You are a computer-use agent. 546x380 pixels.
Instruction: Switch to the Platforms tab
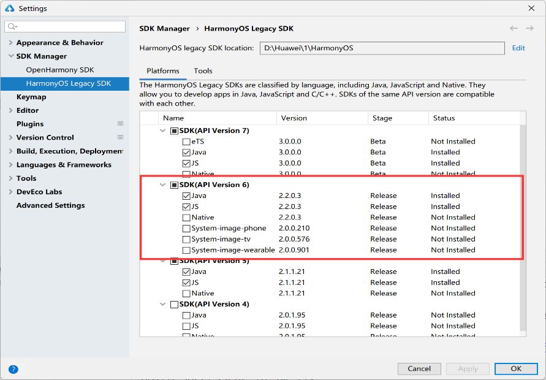point(163,70)
